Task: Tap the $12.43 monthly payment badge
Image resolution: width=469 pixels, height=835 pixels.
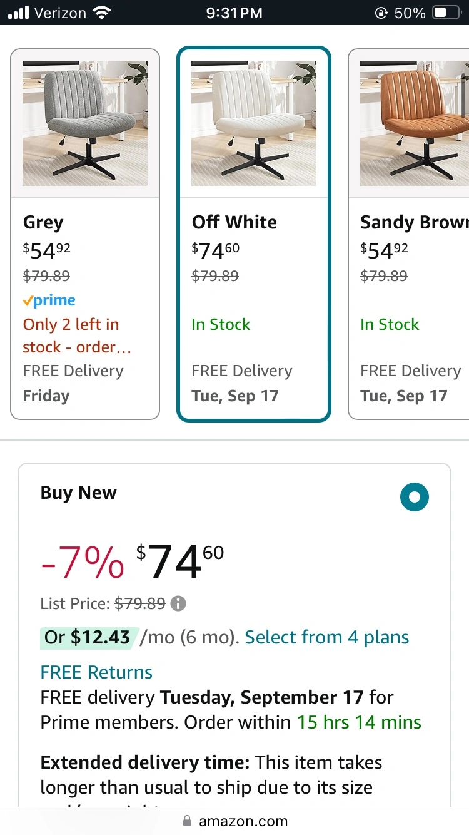Action: pyautogui.click(x=88, y=637)
